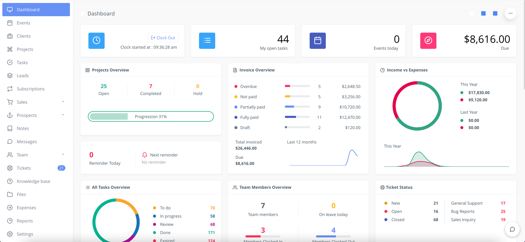The image size is (525, 242).
Task: Click the bell icon beside Next reminder
Action: click(145, 155)
